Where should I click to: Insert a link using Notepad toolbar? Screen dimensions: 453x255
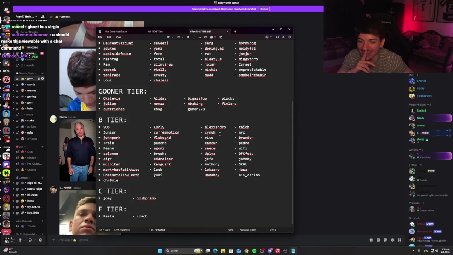(x=205, y=37)
